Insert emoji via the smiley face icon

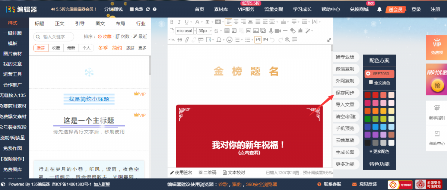click(229, 39)
